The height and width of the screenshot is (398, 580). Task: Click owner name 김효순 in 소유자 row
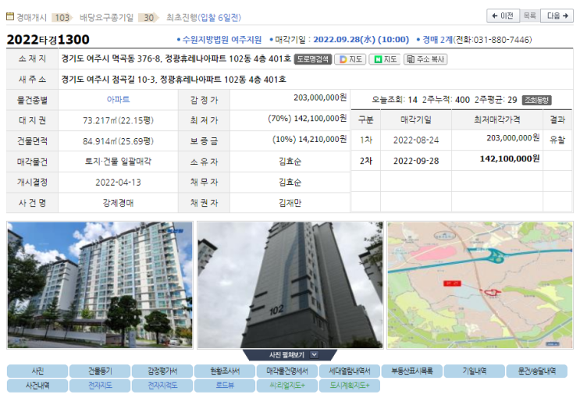click(x=290, y=162)
